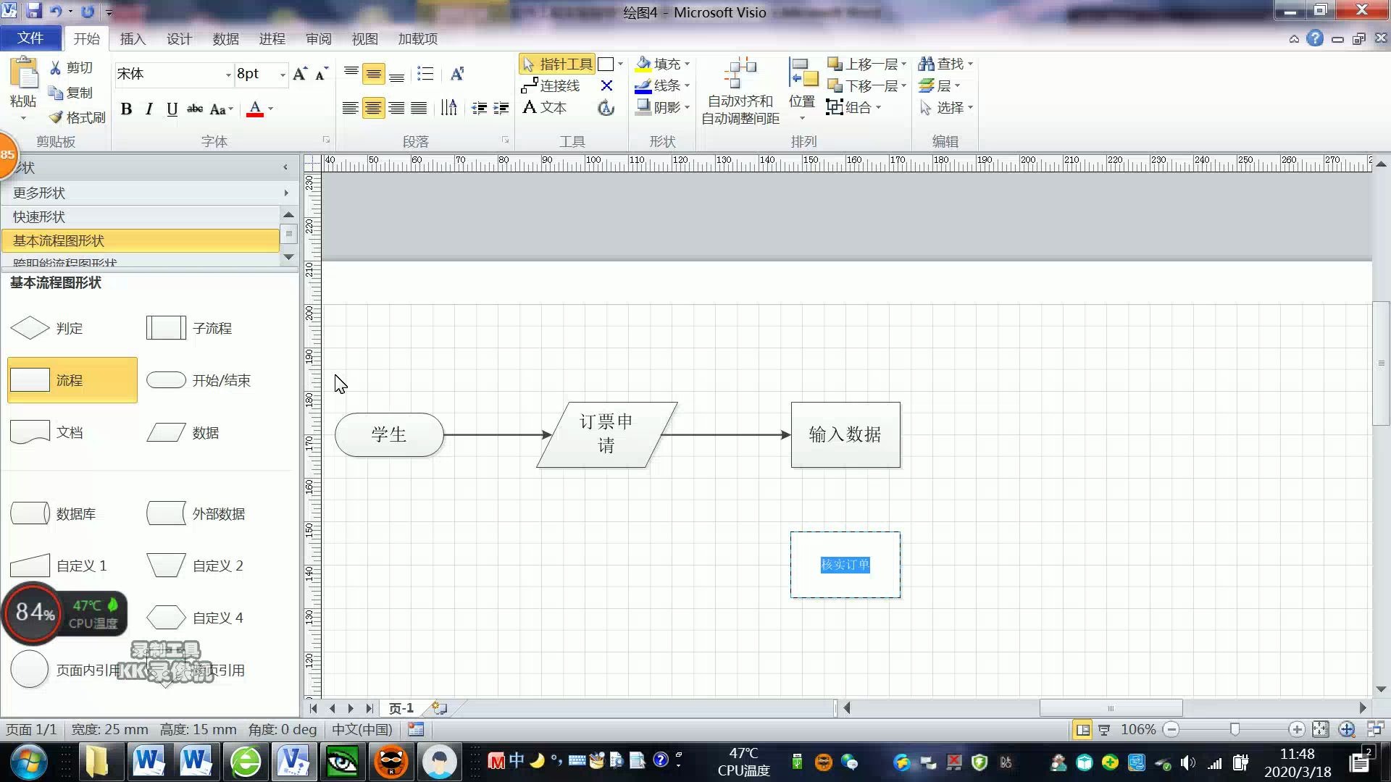
Task: Click the Cut button
Action: click(70, 67)
